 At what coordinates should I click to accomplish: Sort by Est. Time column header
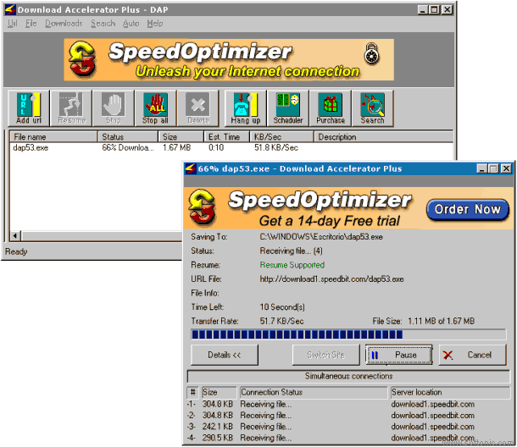(227, 136)
